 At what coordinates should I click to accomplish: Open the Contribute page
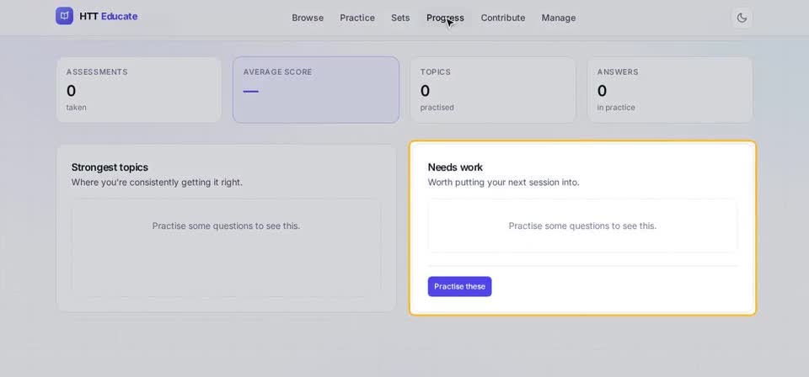pyautogui.click(x=503, y=18)
